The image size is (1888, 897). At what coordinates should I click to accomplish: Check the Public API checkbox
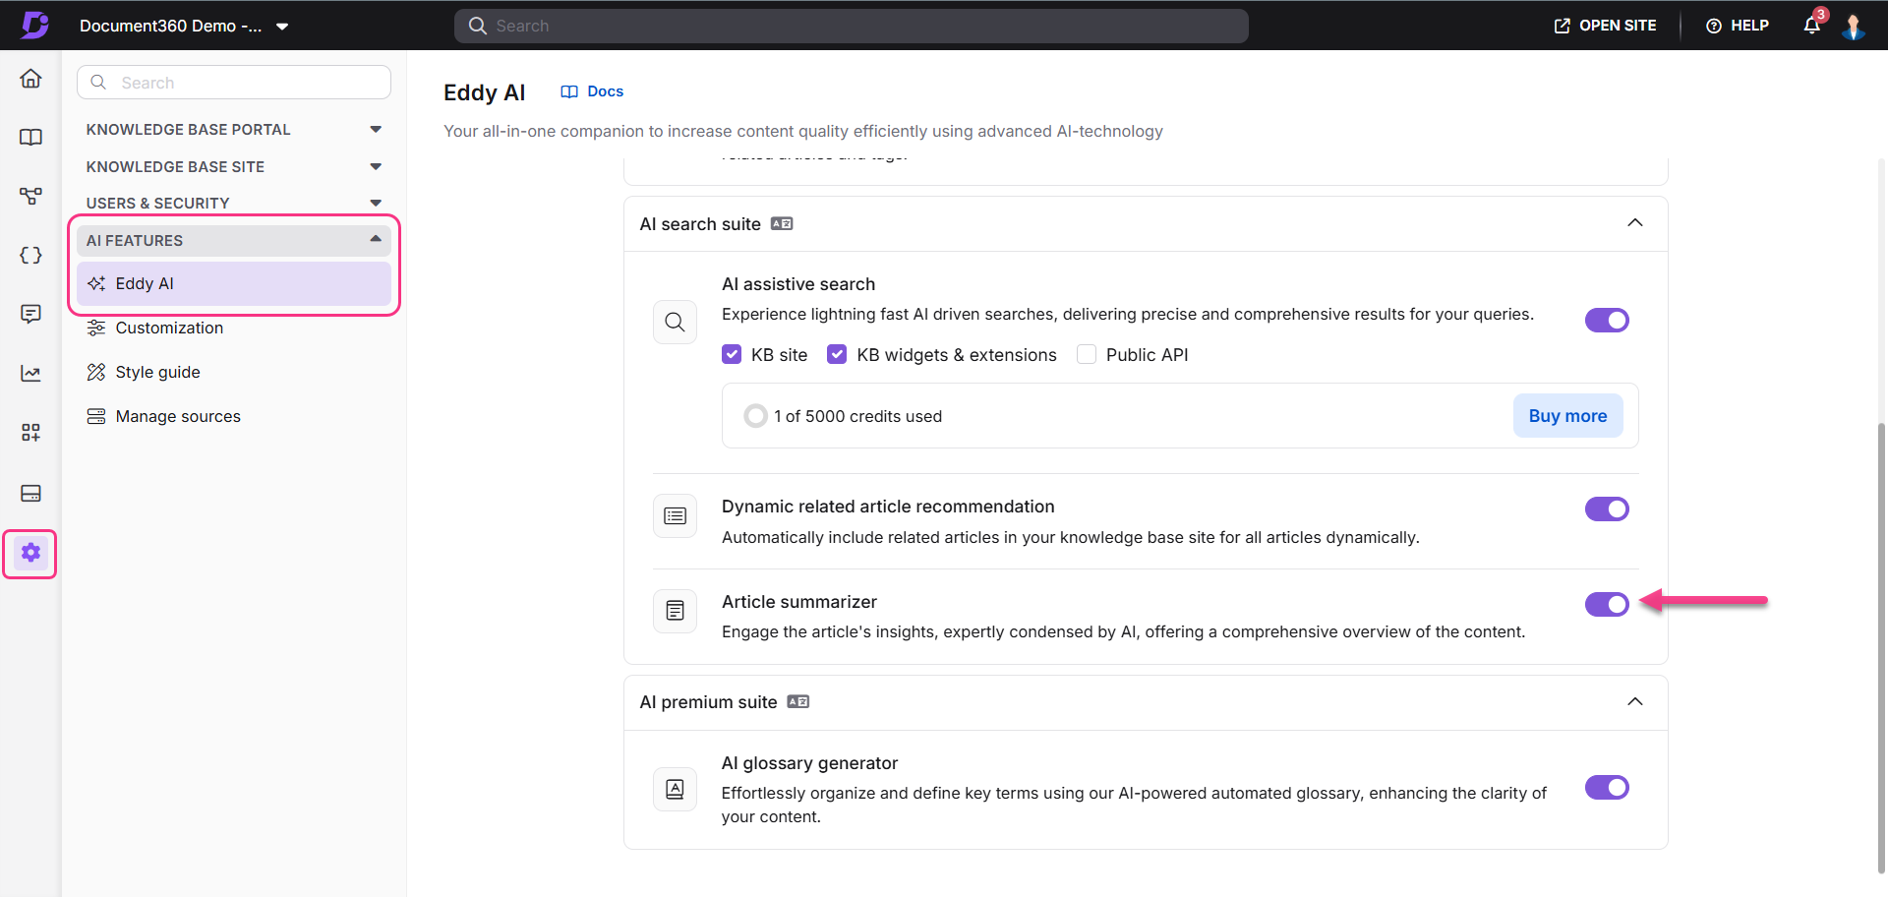1087,354
